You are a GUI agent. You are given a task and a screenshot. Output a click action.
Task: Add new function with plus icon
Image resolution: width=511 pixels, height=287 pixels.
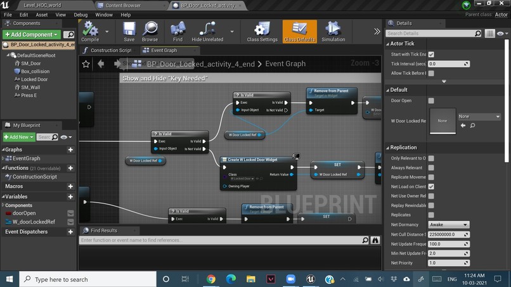[x=70, y=168]
